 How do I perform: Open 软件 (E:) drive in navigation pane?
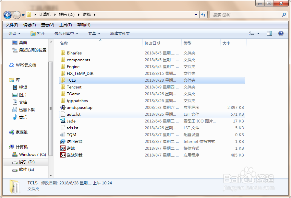[x=27, y=169]
